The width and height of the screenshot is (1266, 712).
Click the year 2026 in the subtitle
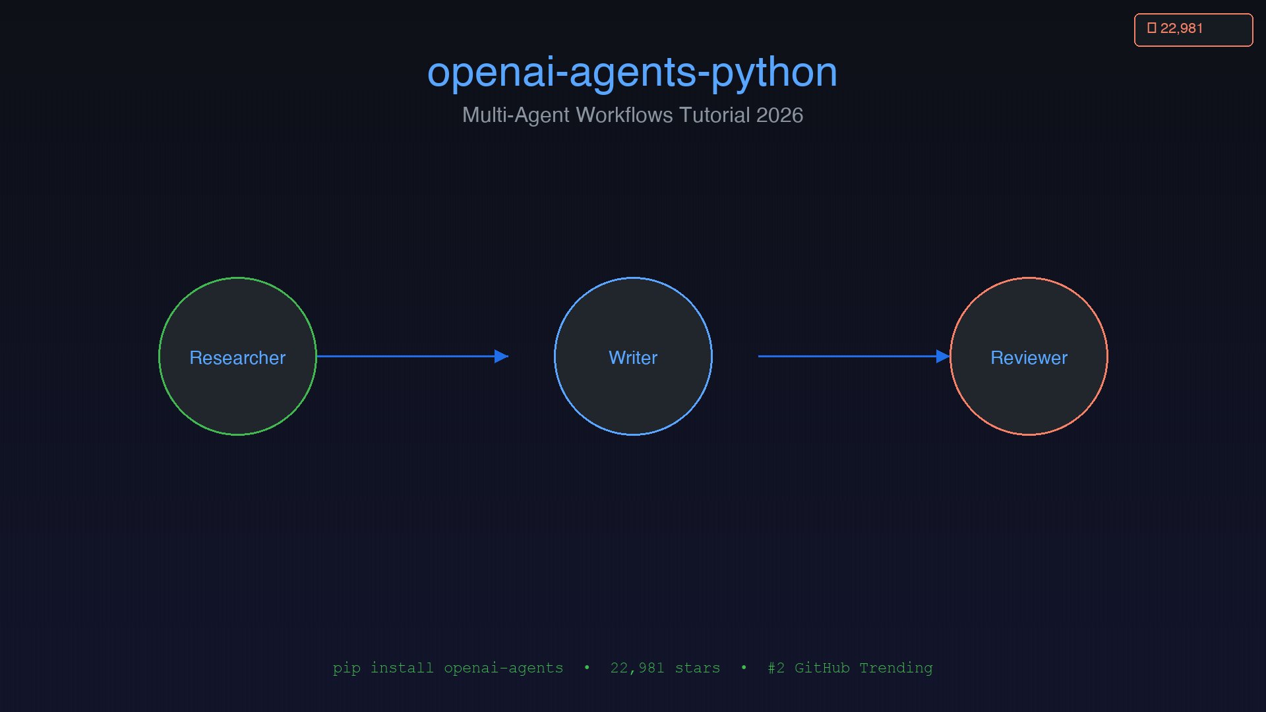(x=779, y=115)
